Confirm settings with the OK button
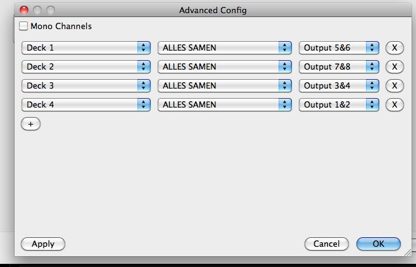The width and height of the screenshot is (416, 267). (379, 244)
